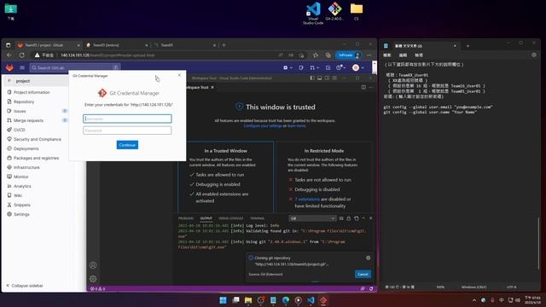
Task: Open GitLab issues icon in top bar
Action: (301, 67)
